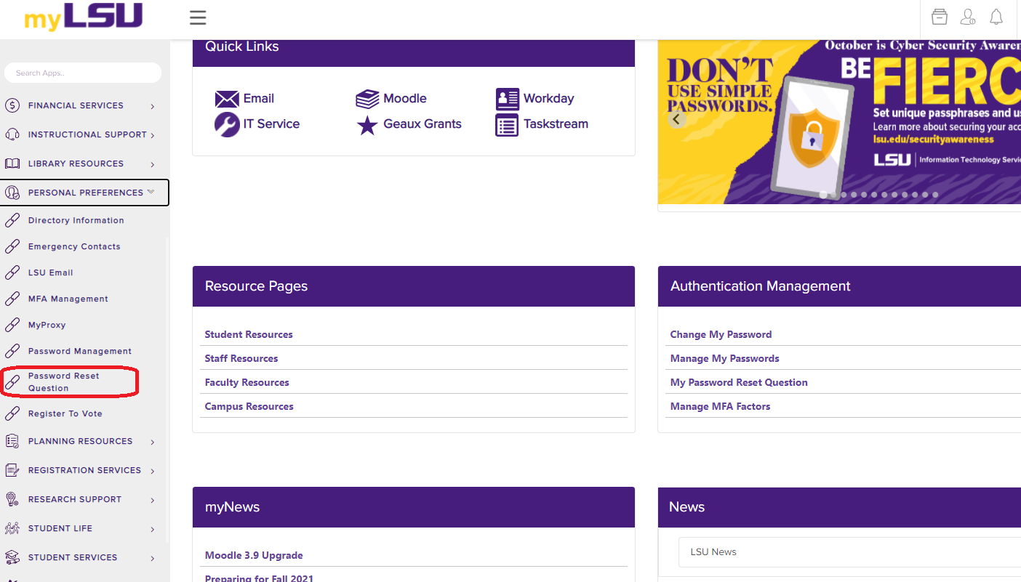This screenshot has height=582, width=1021.
Task: Open Password Reset Question menu item
Action: point(64,382)
